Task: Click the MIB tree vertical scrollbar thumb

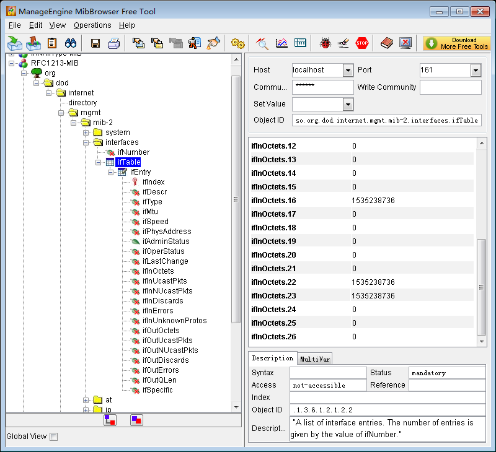Action: [236, 199]
